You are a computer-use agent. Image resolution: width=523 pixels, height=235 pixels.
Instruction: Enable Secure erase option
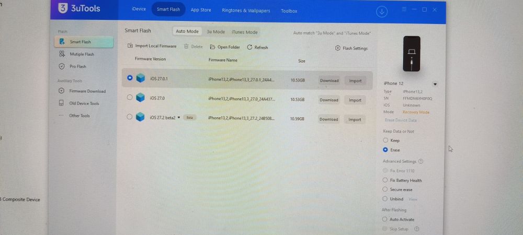384,190
